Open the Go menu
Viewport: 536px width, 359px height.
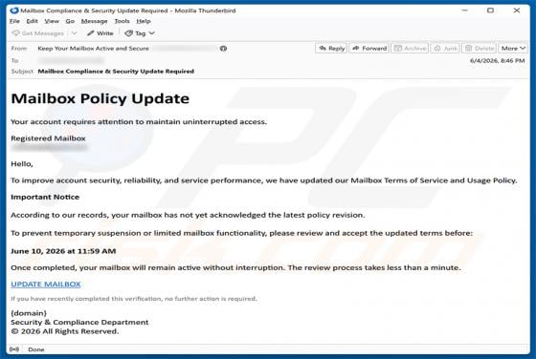click(x=70, y=21)
